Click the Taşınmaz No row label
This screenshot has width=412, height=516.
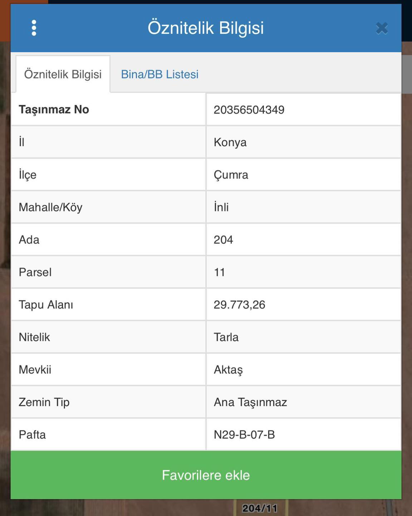[x=54, y=110]
